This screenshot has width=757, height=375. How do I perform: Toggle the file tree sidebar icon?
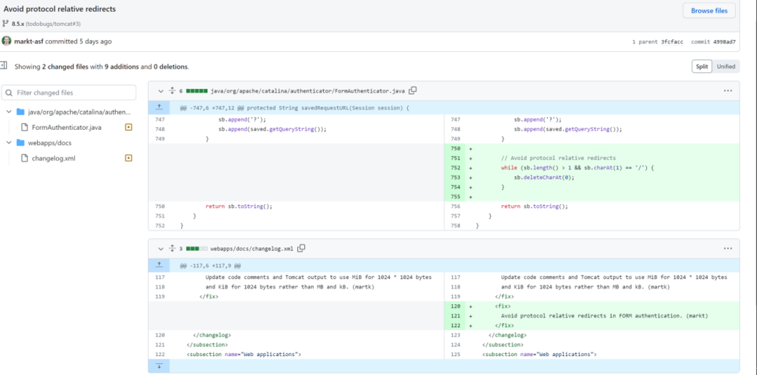[4, 67]
